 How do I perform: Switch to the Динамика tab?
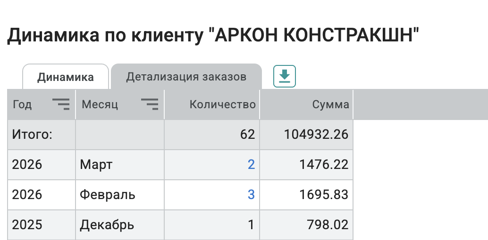pyautogui.click(x=66, y=77)
